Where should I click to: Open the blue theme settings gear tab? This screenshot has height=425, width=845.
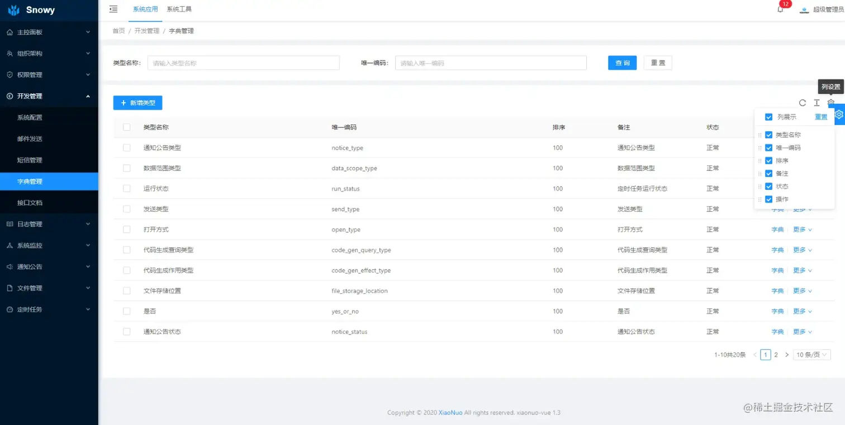[x=839, y=114]
